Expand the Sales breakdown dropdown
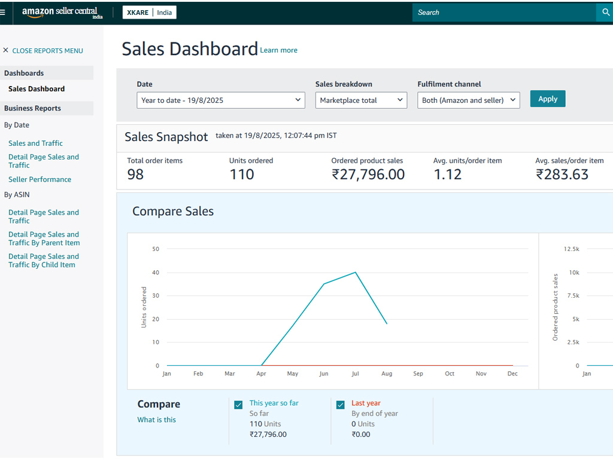This screenshot has width=613, height=459. pyautogui.click(x=361, y=100)
